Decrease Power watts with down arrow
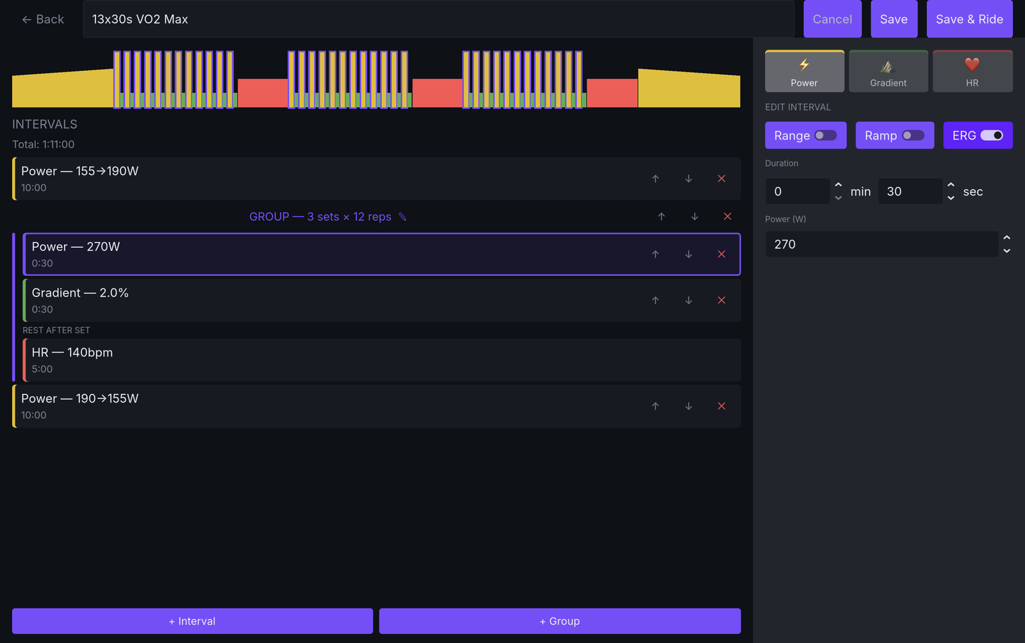The image size is (1025, 643). point(1006,250)
